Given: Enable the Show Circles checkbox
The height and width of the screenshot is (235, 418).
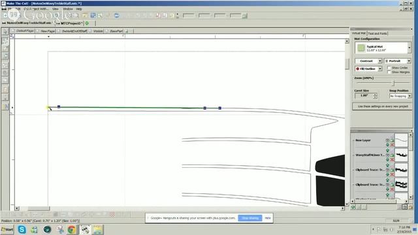Looking at the screenshot, I should (x=389, y=68).
